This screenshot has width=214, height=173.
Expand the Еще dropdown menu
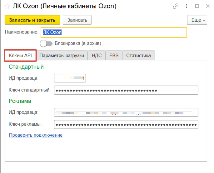[x=197, y=20]
